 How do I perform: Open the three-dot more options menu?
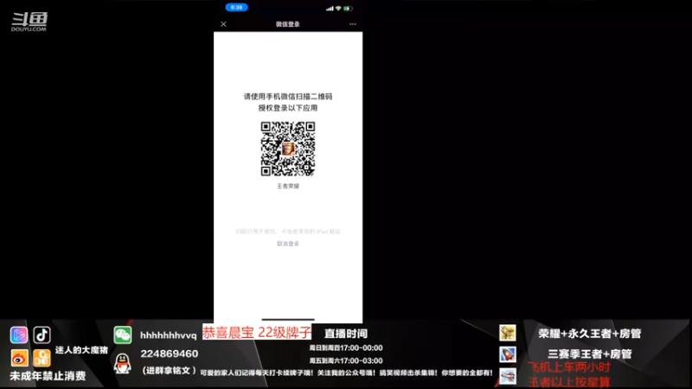tap(353, 24)
